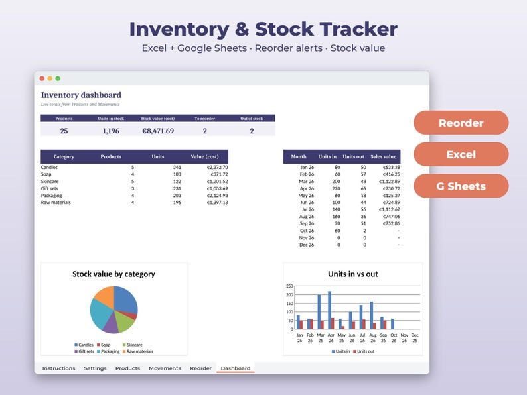Click the Units out legend square
527x395 pixels.
[x=354, y=351]
